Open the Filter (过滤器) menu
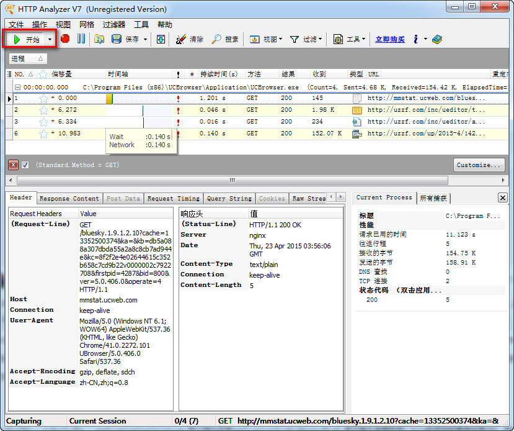The height and width of the screenshot is (431, 514). (x=113, y=24)
